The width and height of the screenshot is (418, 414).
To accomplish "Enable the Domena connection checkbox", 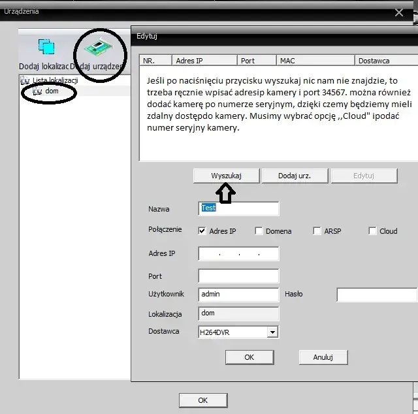I will point(259,231).
